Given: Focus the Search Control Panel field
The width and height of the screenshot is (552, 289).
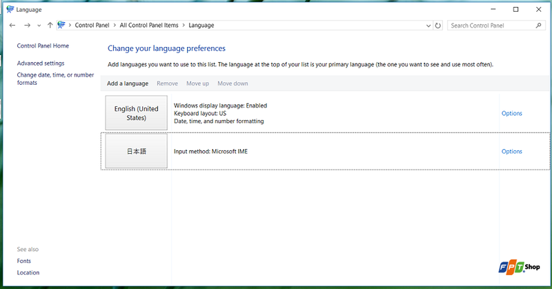Looking at the screenshot, I should pos(496,26).
